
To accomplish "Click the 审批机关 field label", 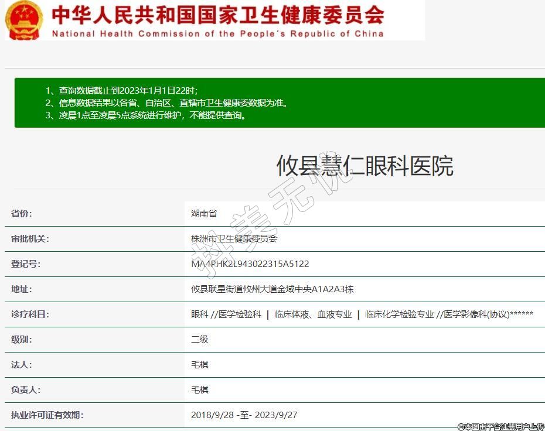I will [x=30, y=239].
